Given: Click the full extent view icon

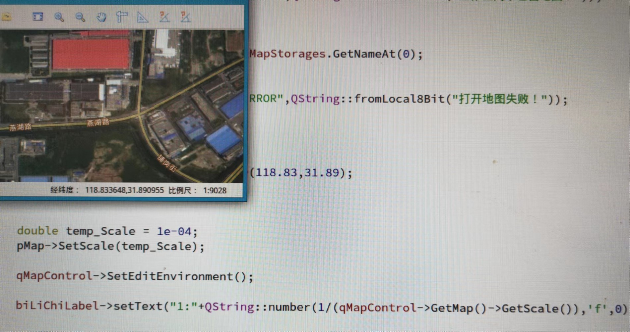Looking at the screenshot, I should (38, 17).
